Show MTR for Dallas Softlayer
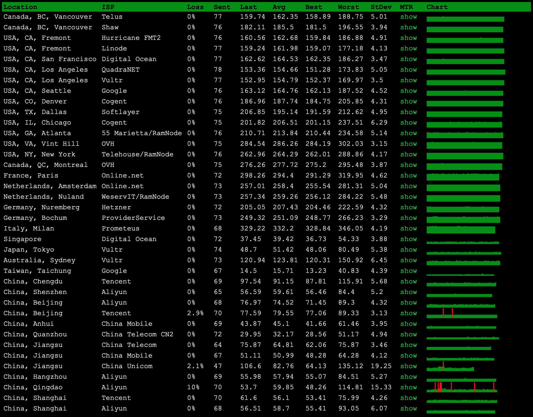The height and width of the screenshot is (417, 533). pos(409,112)
